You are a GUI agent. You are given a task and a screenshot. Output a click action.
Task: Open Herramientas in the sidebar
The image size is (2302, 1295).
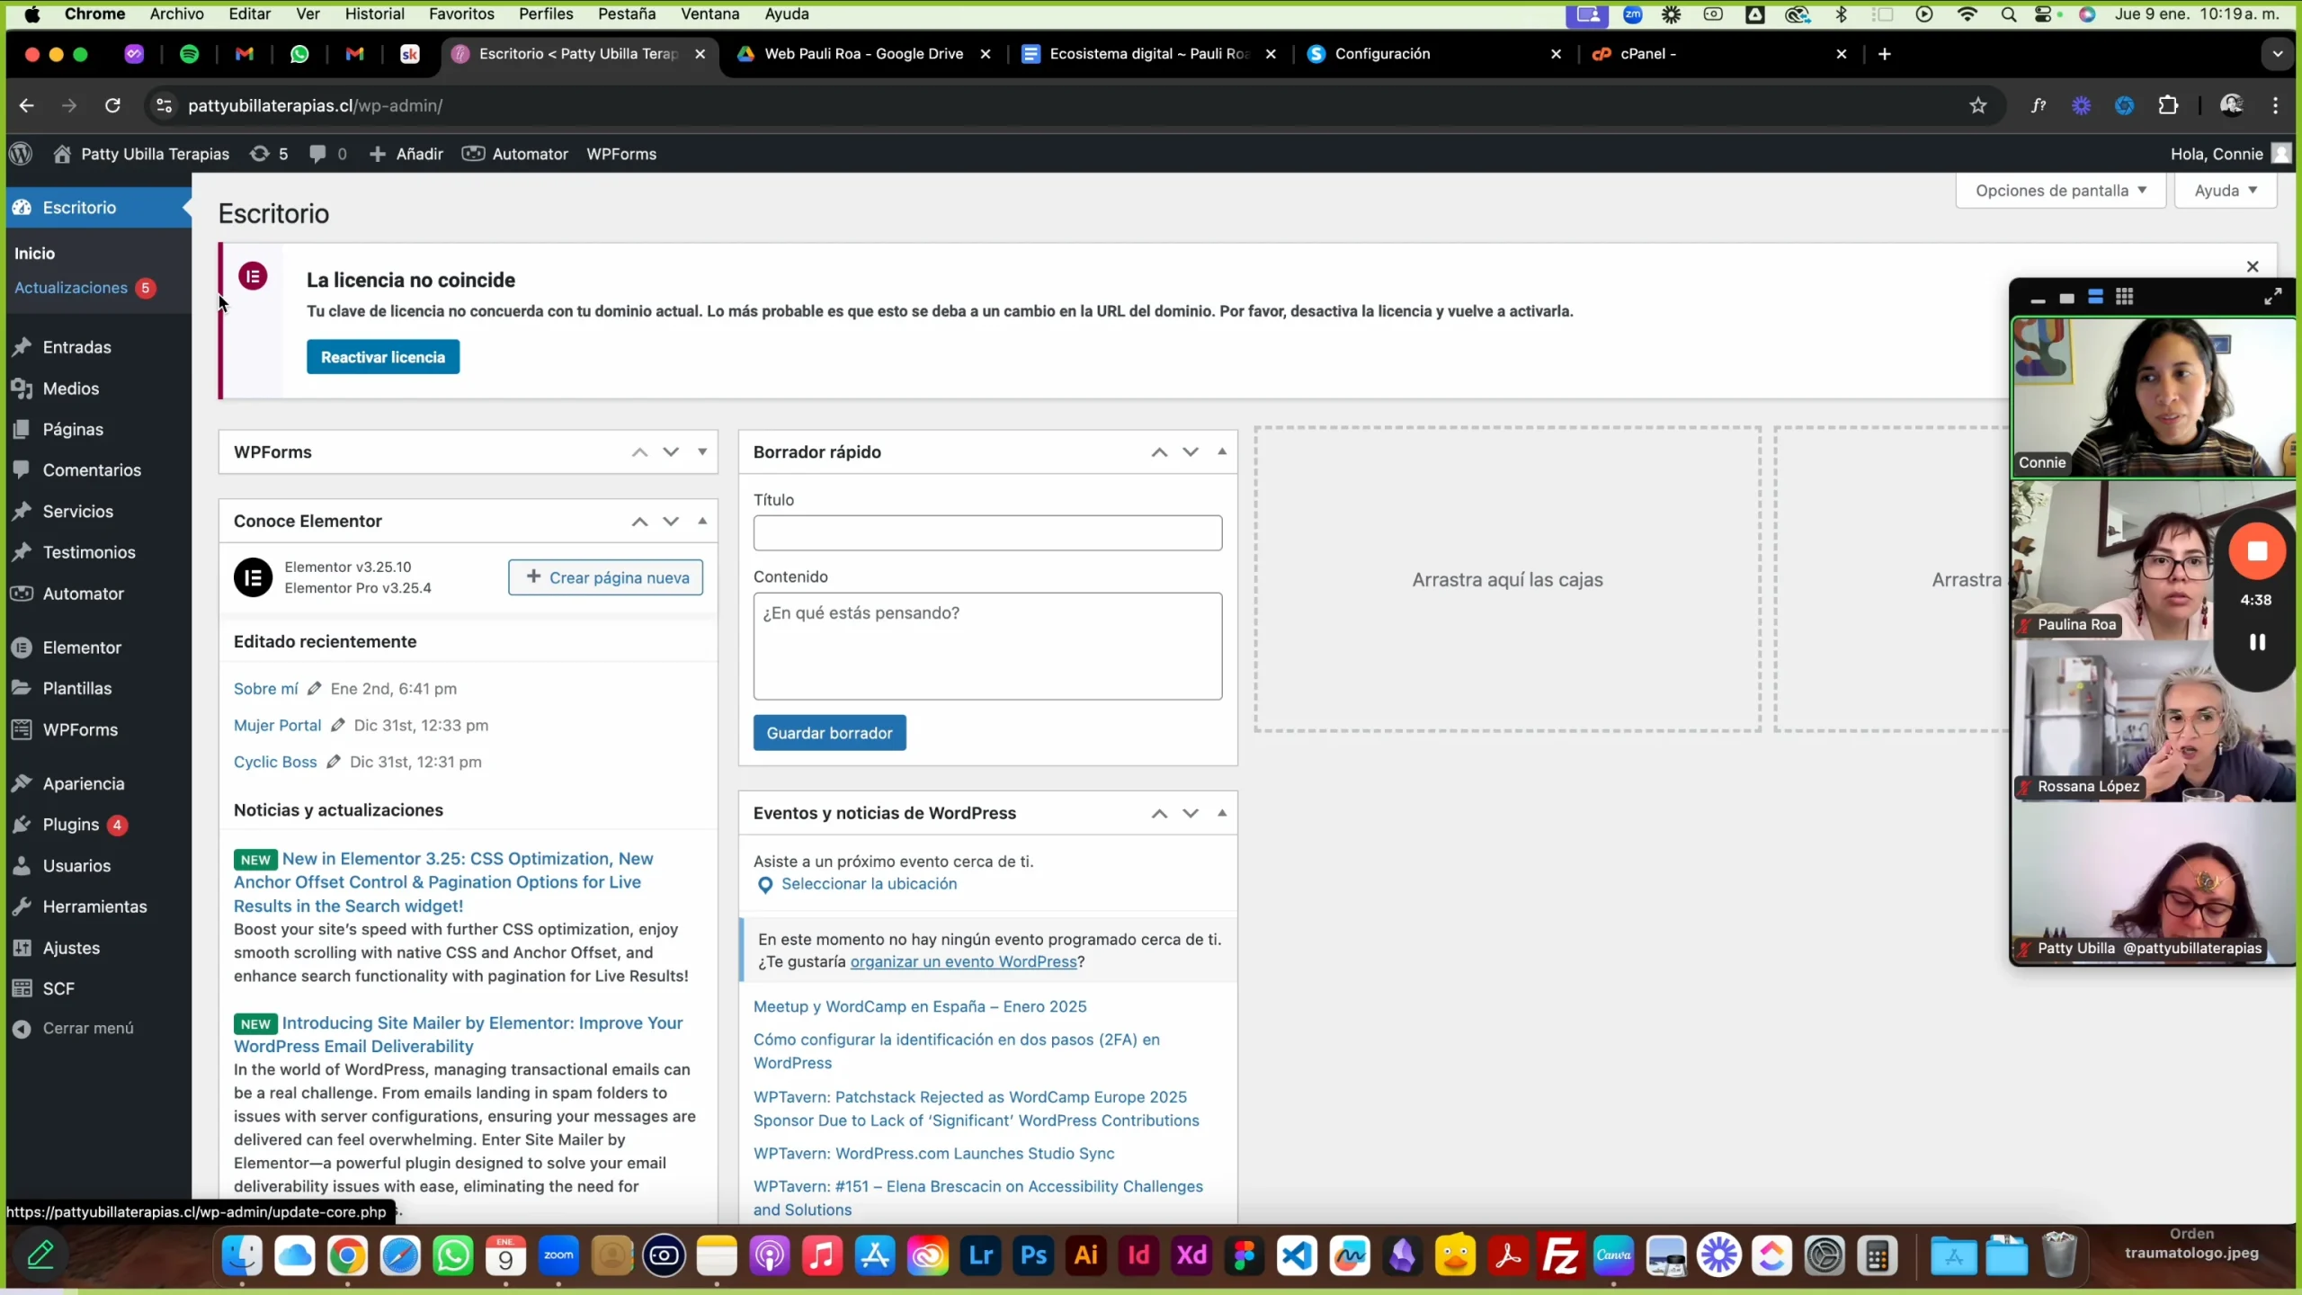coord(94,906)
